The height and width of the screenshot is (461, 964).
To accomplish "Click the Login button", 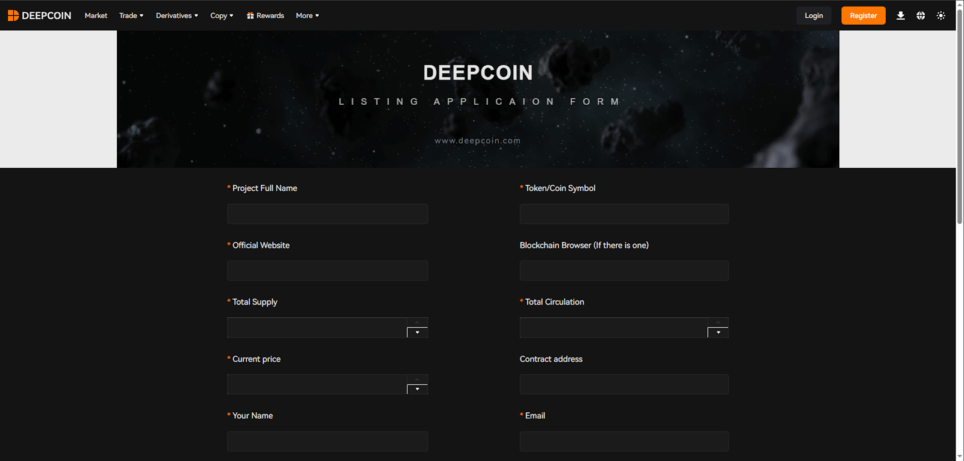I will pyautogui.click(x=813, y=16).
